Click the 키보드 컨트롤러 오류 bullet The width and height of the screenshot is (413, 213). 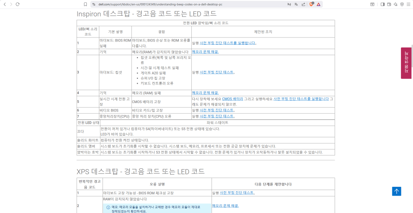pyautogui.click(x=157, y=83)
